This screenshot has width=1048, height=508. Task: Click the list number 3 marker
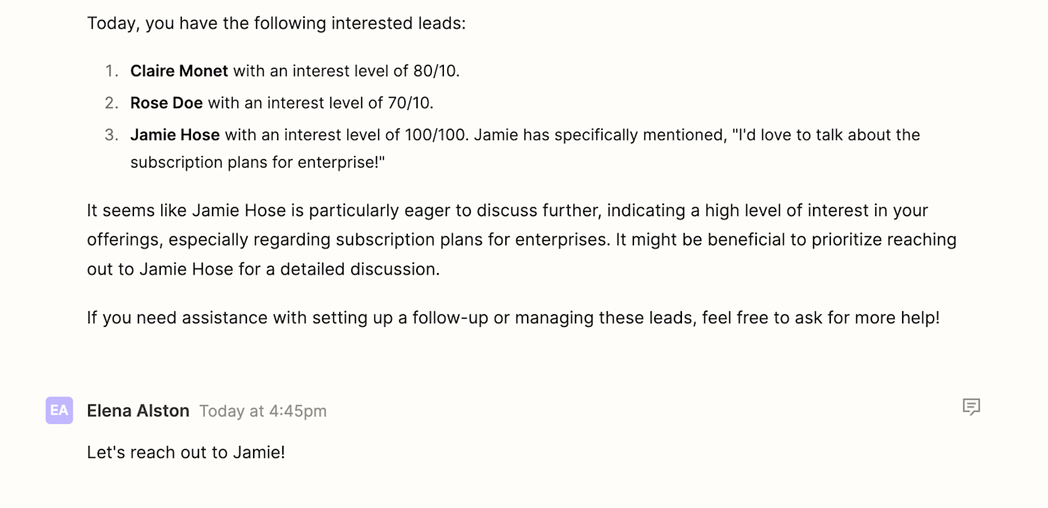[112, 135]
